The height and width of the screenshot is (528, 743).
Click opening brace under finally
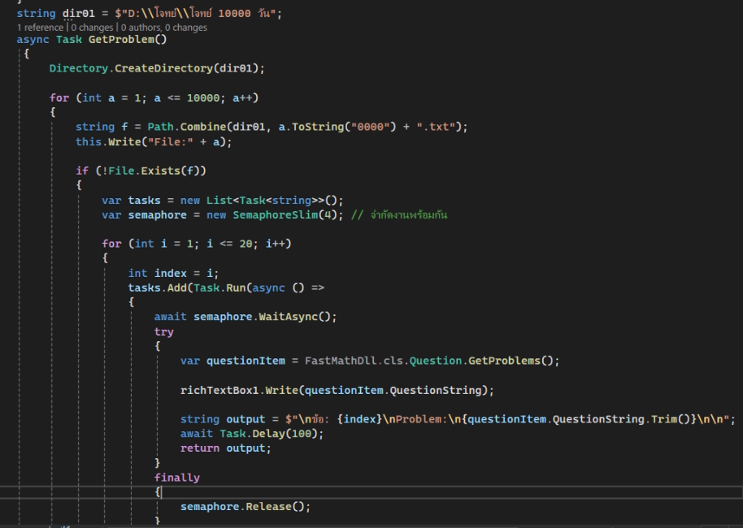point(158,492)
